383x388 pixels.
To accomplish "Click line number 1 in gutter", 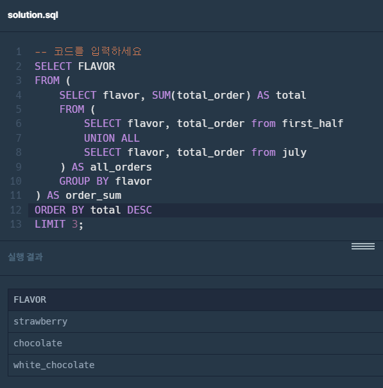I will (x=19, y=52).
